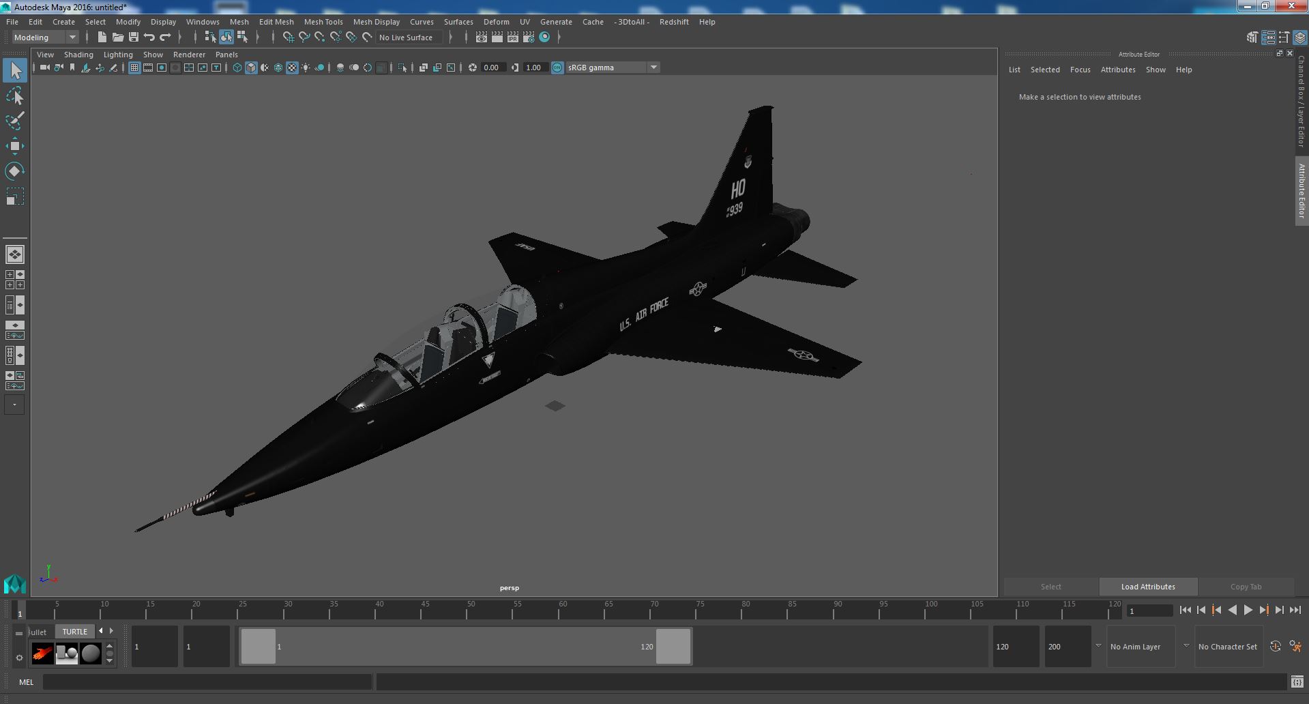
Task: Save the current scene with the disk icon
Action: 134,38
